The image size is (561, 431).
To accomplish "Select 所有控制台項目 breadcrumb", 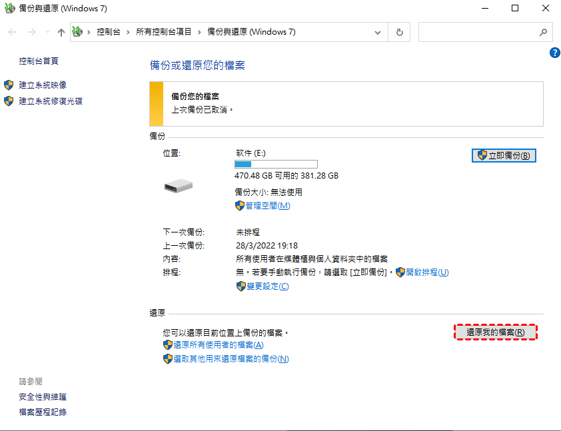I will coord(163,32).
